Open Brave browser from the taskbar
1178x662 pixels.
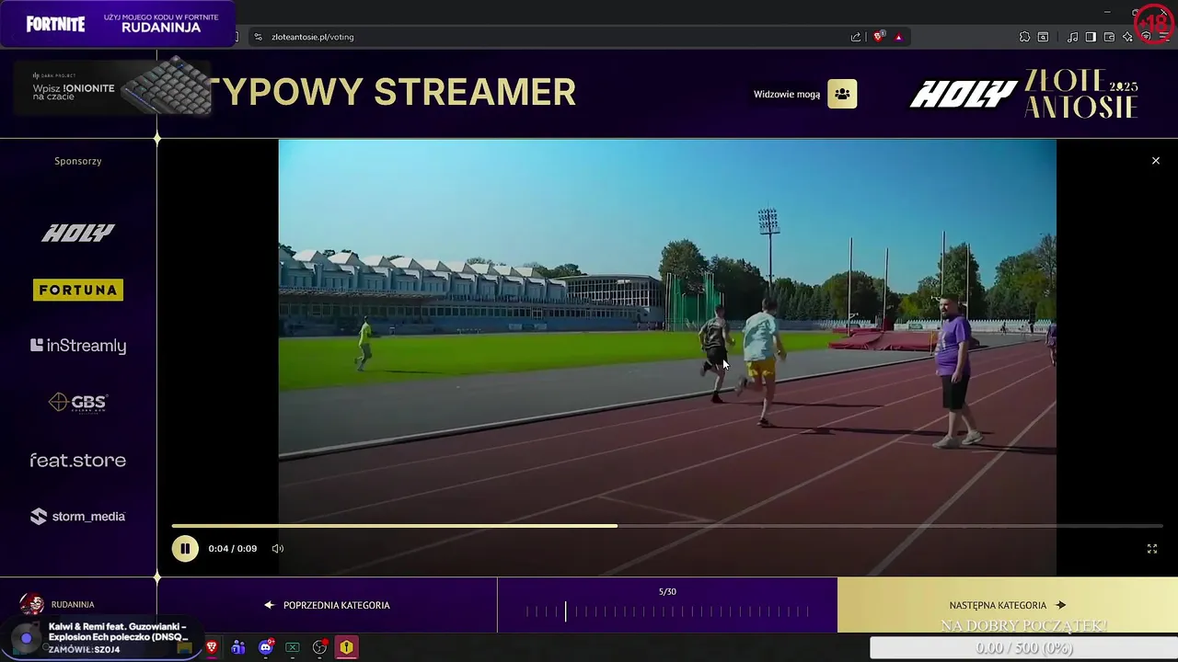pyautogui.click(x=212, y=647)
